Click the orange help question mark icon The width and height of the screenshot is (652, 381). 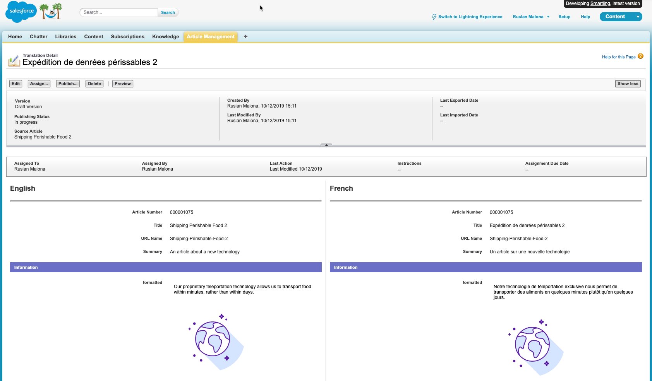click(640, 56)
